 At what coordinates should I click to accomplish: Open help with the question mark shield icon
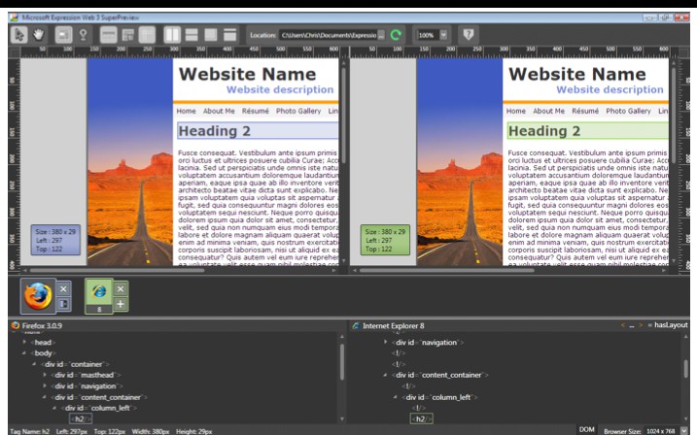(x=469, y=35)
